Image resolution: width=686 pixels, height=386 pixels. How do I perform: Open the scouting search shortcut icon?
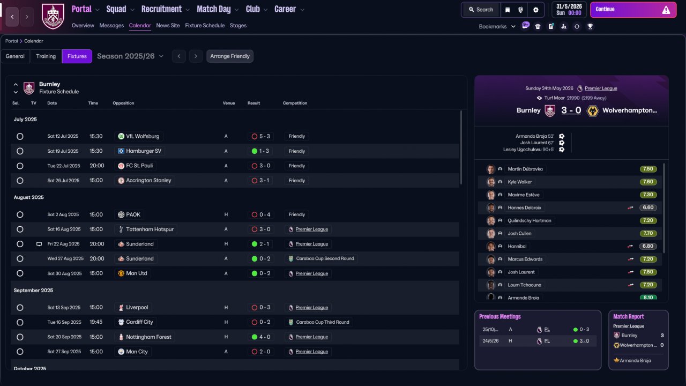click(x=564, y=26)
